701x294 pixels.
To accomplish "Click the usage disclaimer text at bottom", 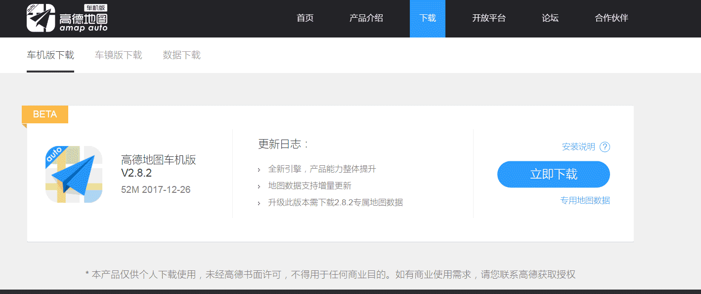I will coord(330,275).
